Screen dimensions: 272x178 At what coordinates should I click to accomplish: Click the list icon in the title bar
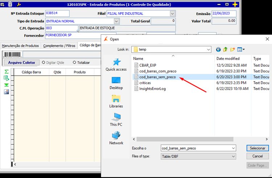2,4
